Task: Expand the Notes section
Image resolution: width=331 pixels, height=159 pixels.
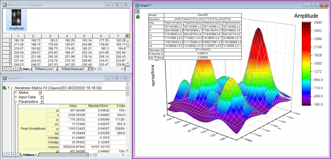Action: click(x=15, y=92)
